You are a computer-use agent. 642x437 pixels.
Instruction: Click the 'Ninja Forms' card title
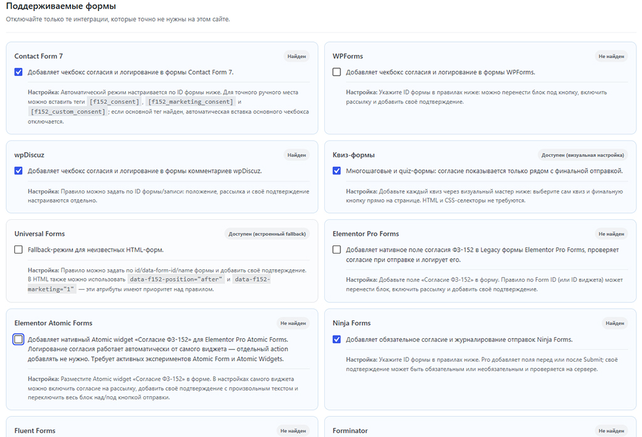click(x=352, y=323)
